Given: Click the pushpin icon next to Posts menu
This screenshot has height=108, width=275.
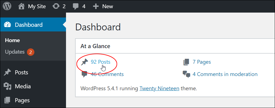Looking at the screenshot, I should pos(7,72).
